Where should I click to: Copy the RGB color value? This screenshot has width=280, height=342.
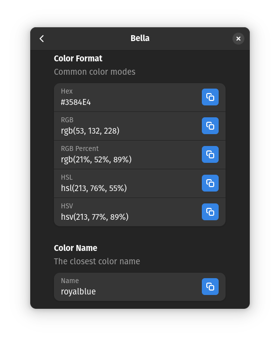(x=210, y=126)
